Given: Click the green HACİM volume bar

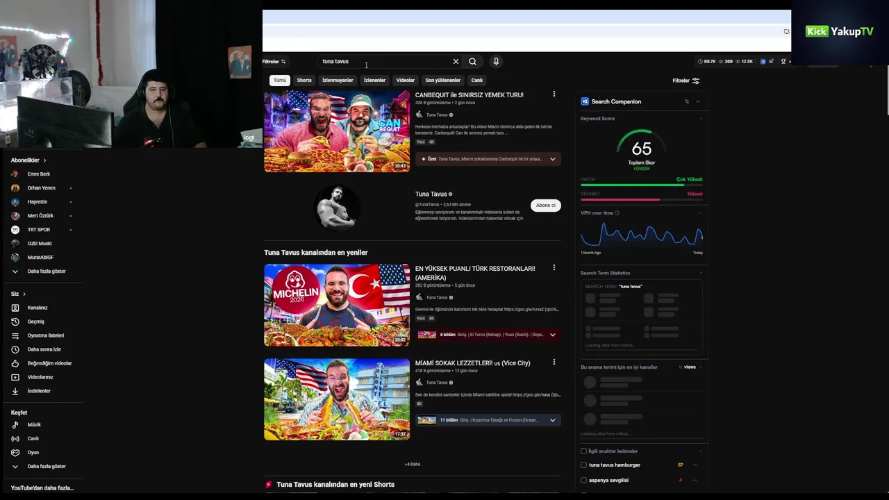Looking at the screenshot, I should [641, 185].
